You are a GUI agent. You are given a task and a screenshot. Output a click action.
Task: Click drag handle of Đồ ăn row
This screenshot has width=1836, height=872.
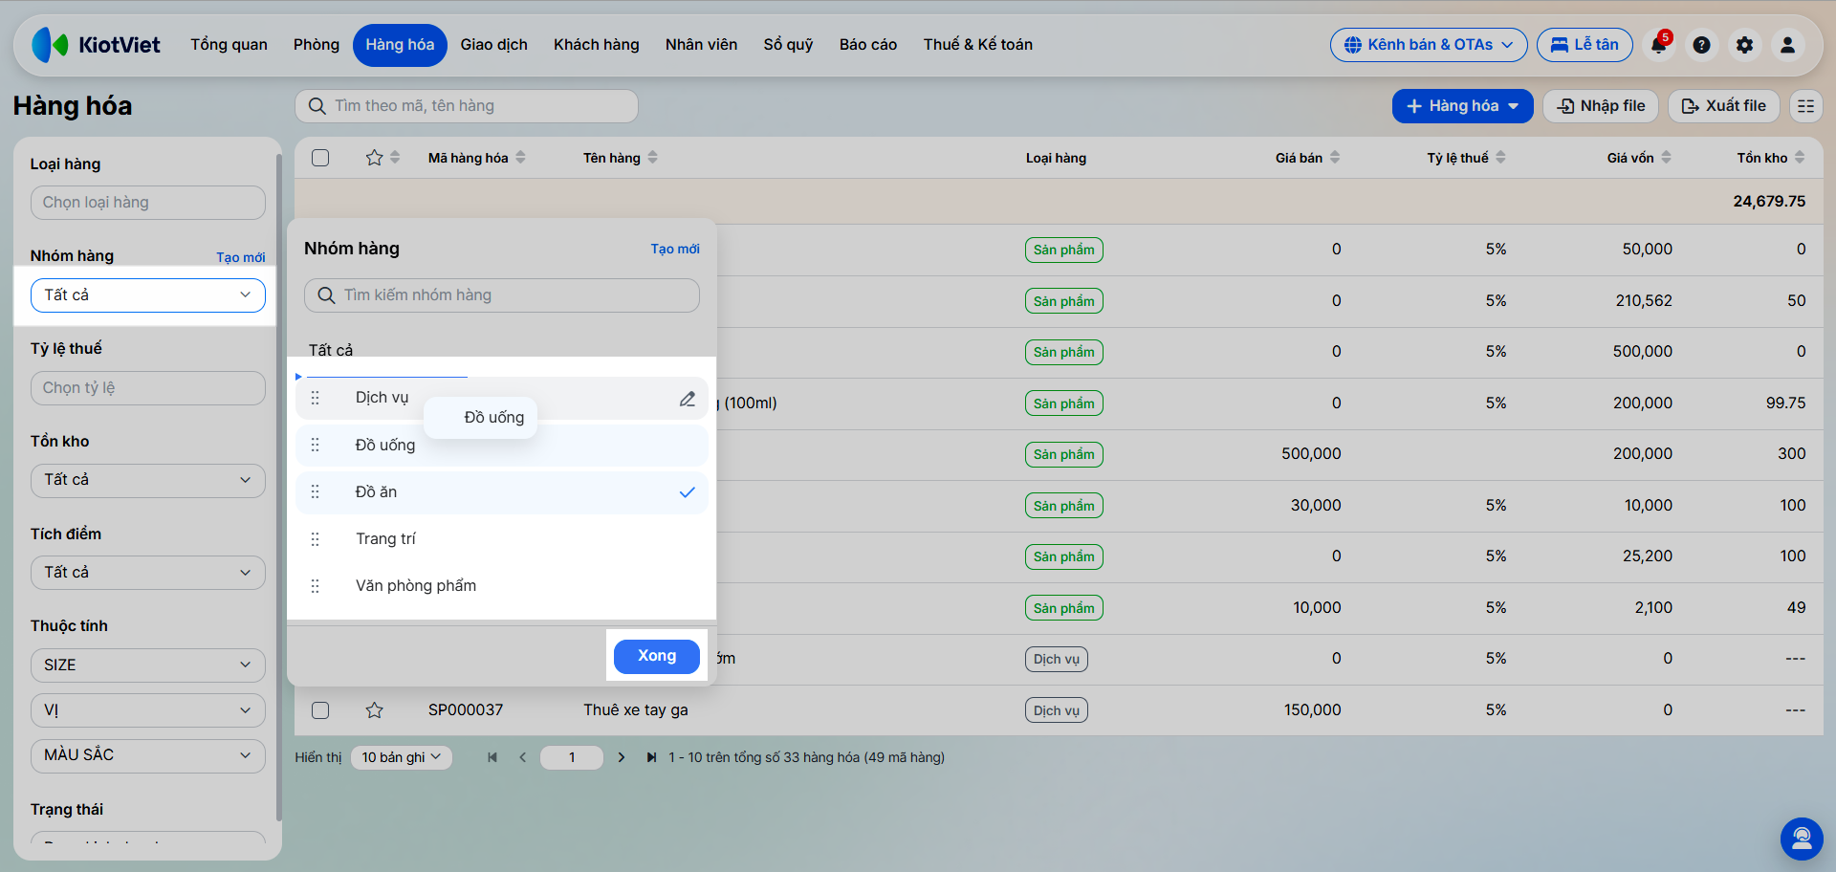pos(315,491)
